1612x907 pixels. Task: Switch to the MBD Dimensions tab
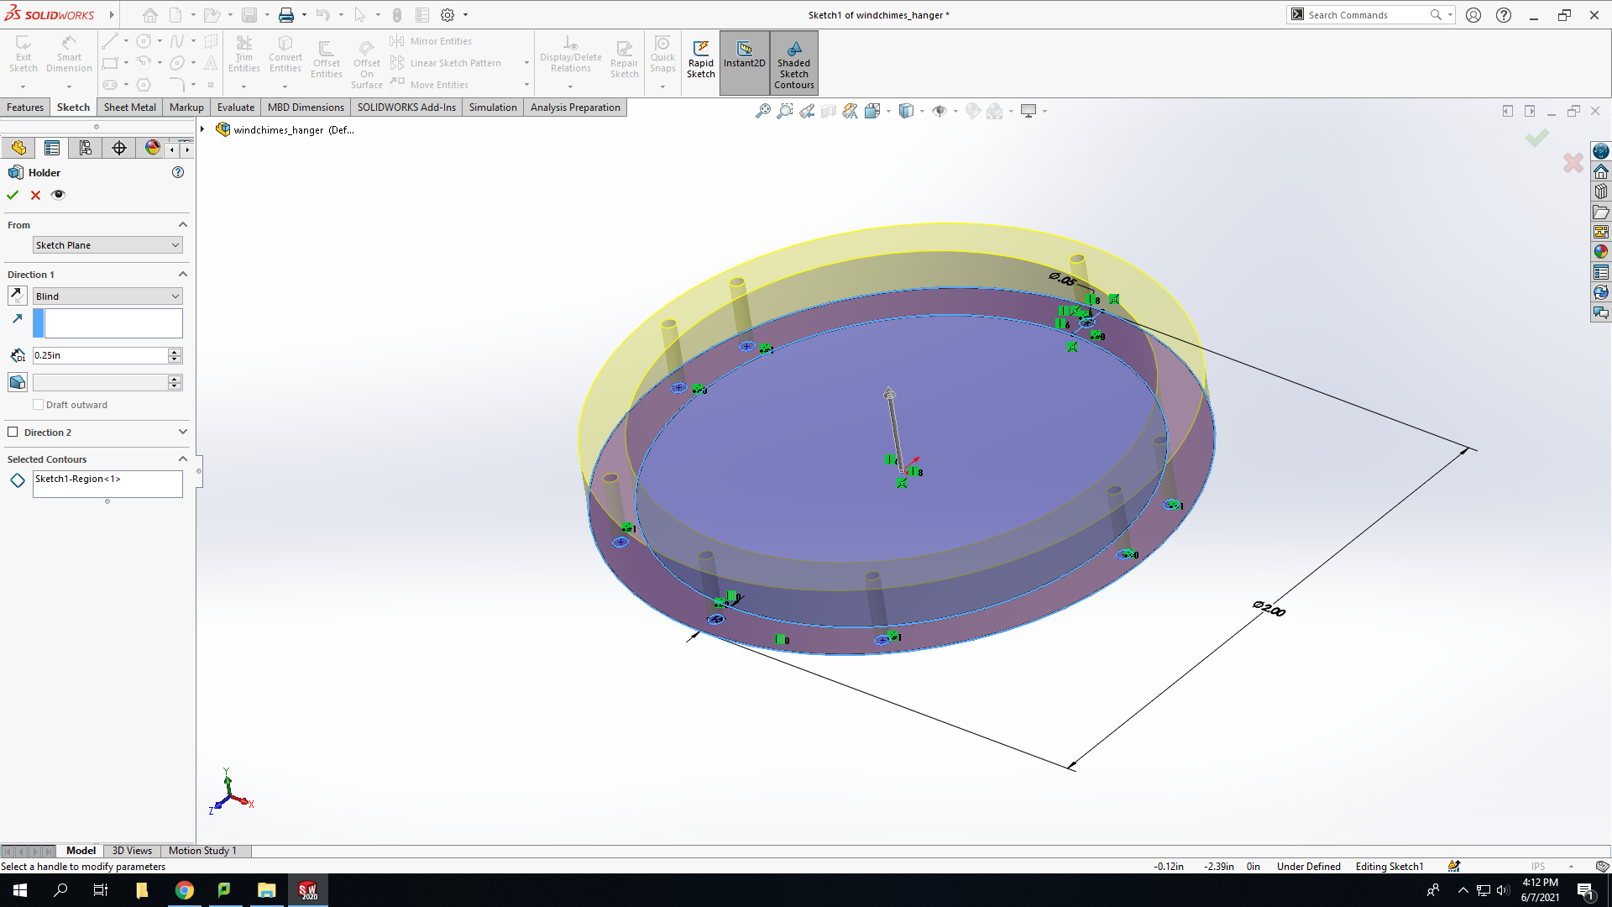(x=306, y=107)
